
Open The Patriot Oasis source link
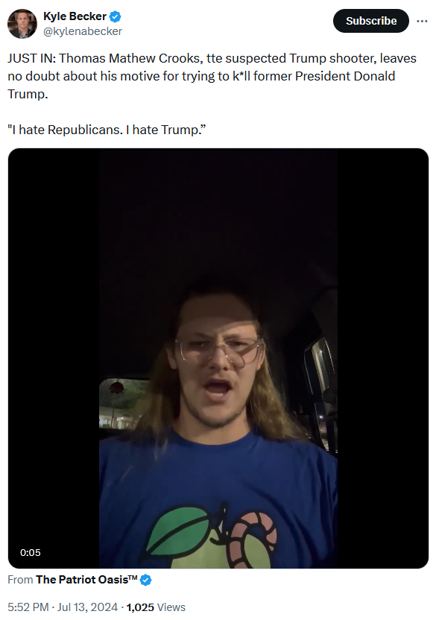86,580
